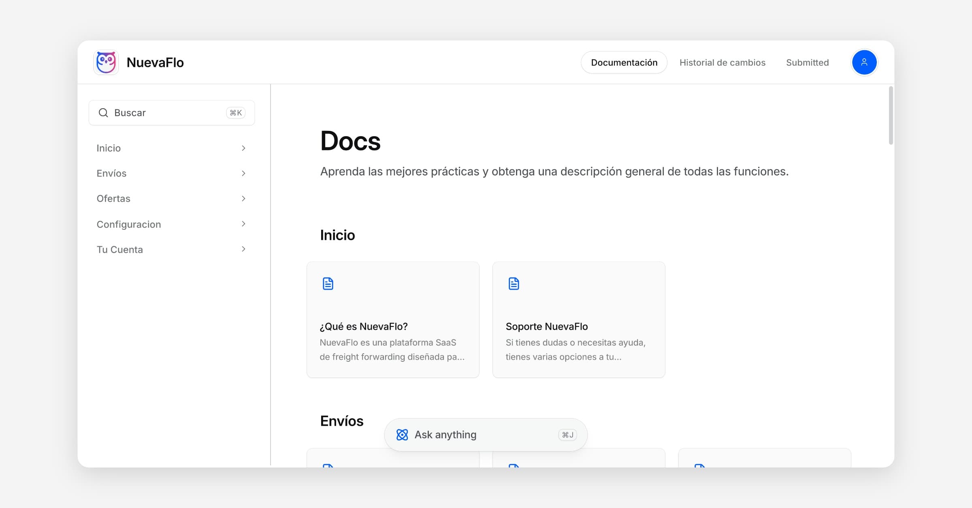Click the NuevaFlo owl logo icon

[106, 62]
